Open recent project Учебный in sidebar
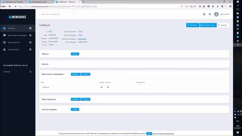The width and height of the screenshot is (242, 136). [x=6, y=72]
